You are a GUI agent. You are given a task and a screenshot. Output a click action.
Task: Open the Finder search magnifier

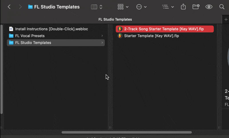(x=222, y=7)
